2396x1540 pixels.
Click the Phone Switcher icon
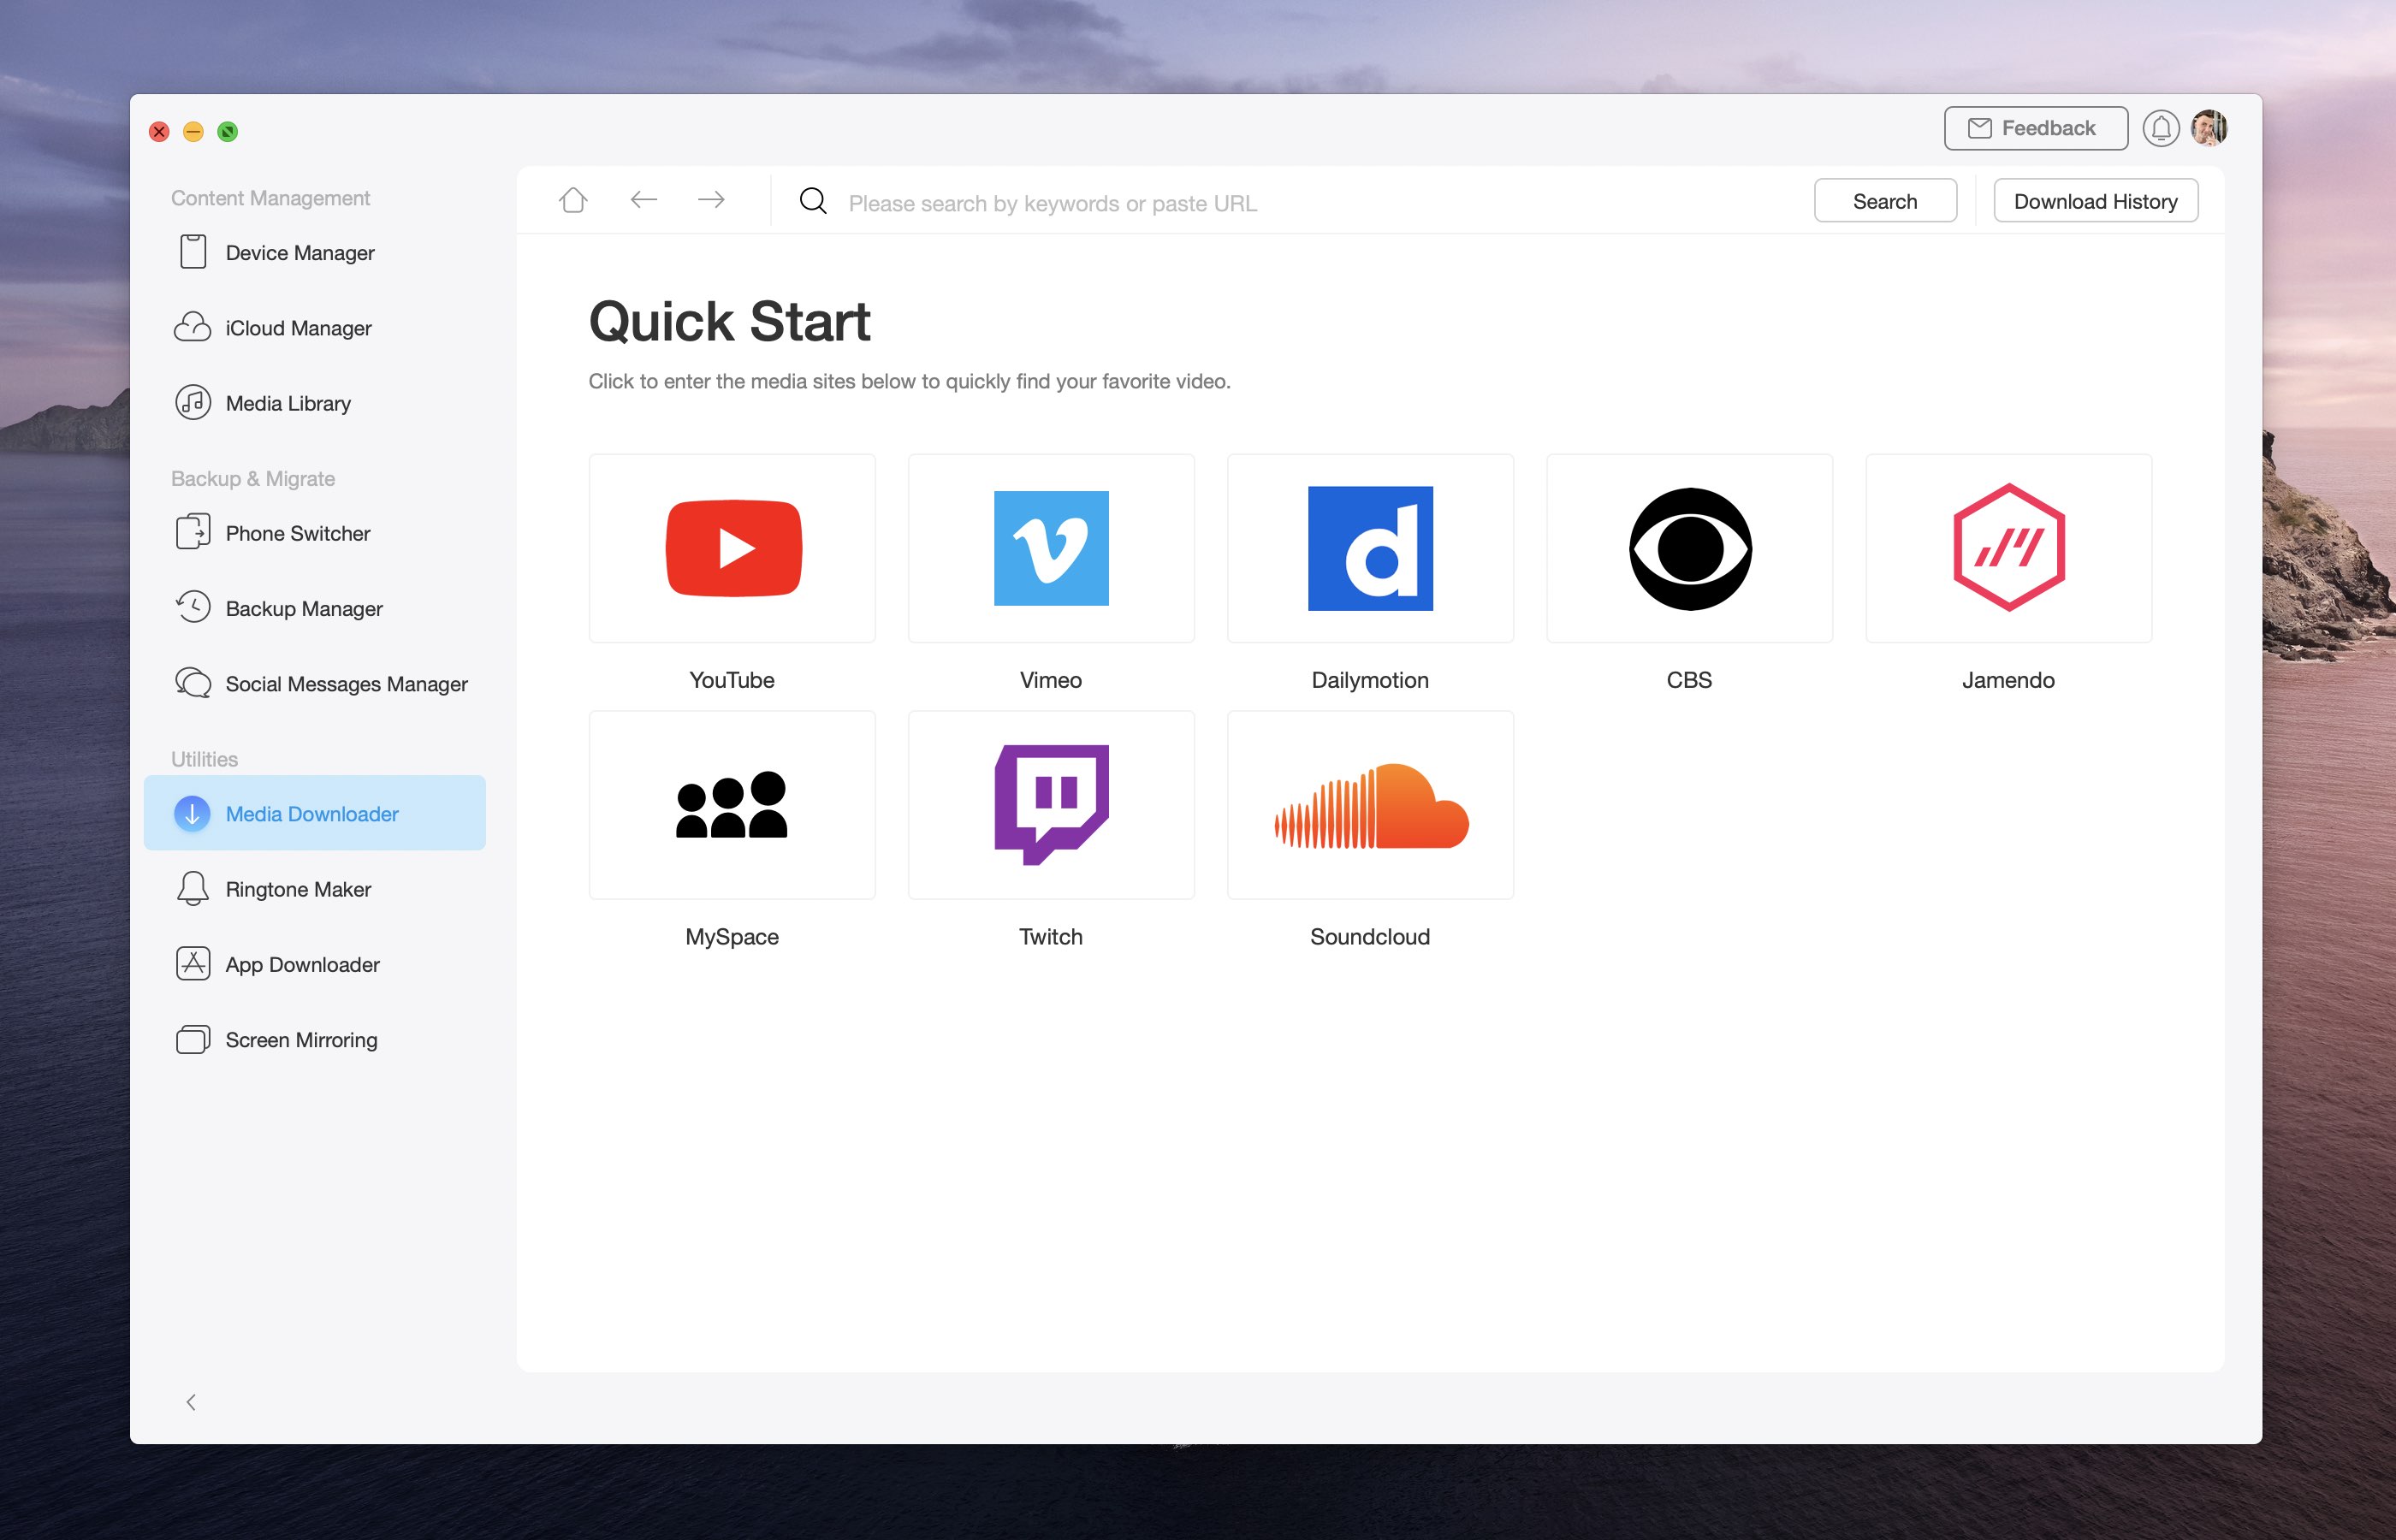193,532
